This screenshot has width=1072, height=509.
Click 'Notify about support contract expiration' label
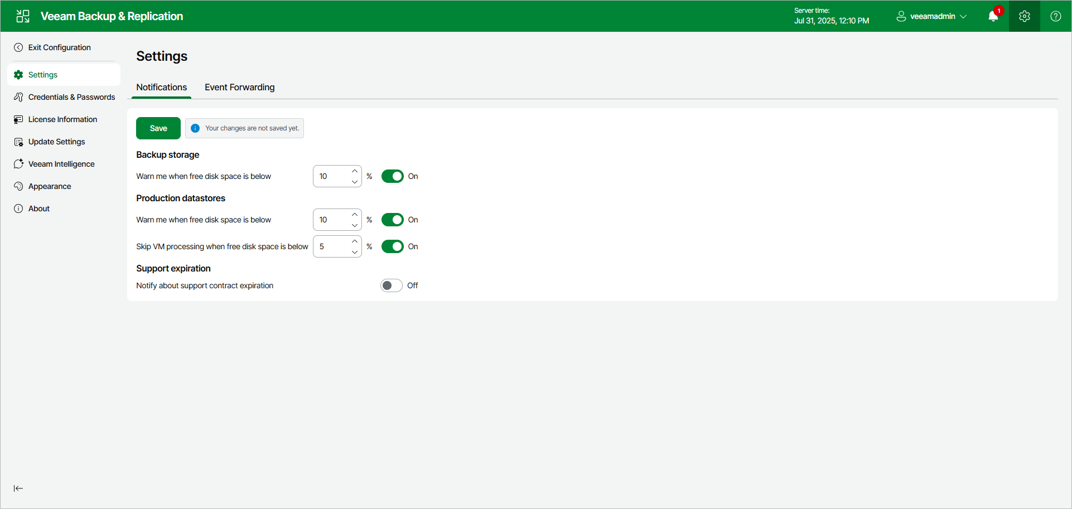coord(205,285)
